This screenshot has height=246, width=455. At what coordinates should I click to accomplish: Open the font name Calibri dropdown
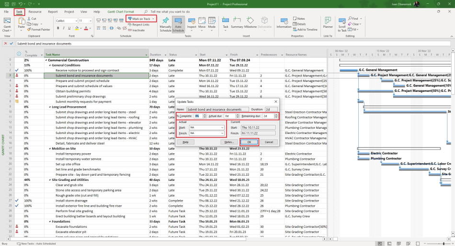tap(76, 21)
